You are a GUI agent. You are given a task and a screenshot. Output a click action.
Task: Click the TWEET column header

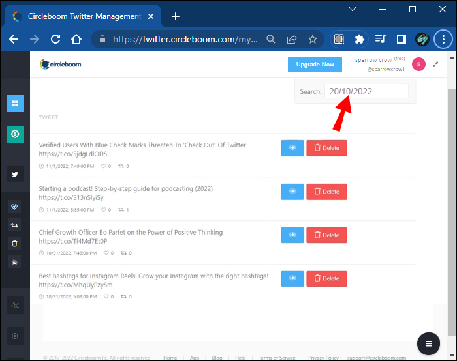coord(48,117)
